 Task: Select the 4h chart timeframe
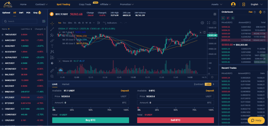[x=79, y=23]
